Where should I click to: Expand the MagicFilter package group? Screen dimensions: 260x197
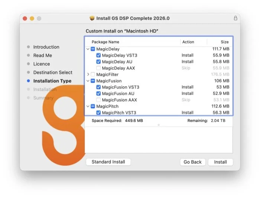pos(88,74)
